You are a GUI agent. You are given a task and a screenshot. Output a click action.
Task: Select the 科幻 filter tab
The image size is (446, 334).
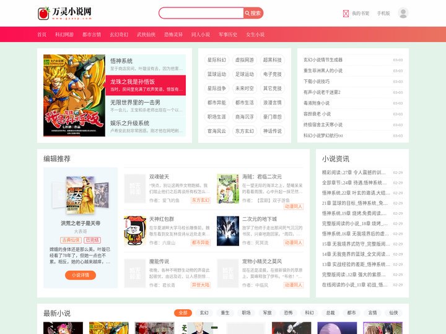click(309, 313)
